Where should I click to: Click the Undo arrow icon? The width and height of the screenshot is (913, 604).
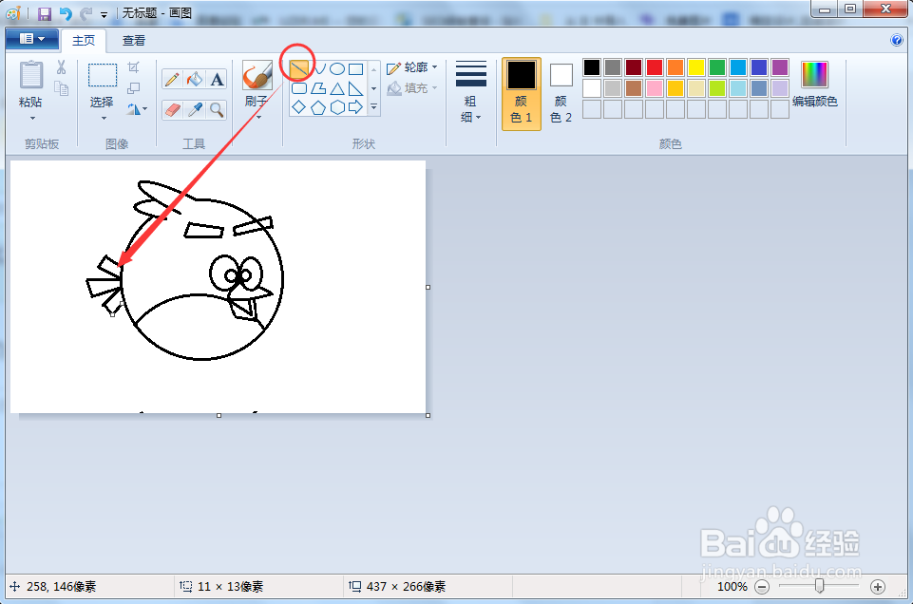tap(66, 13)
